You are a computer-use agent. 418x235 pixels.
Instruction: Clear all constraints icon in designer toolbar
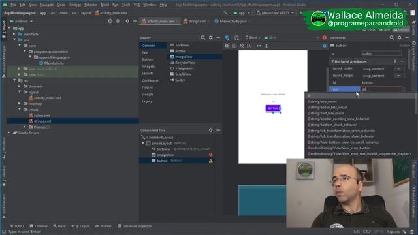coord(242,46)
